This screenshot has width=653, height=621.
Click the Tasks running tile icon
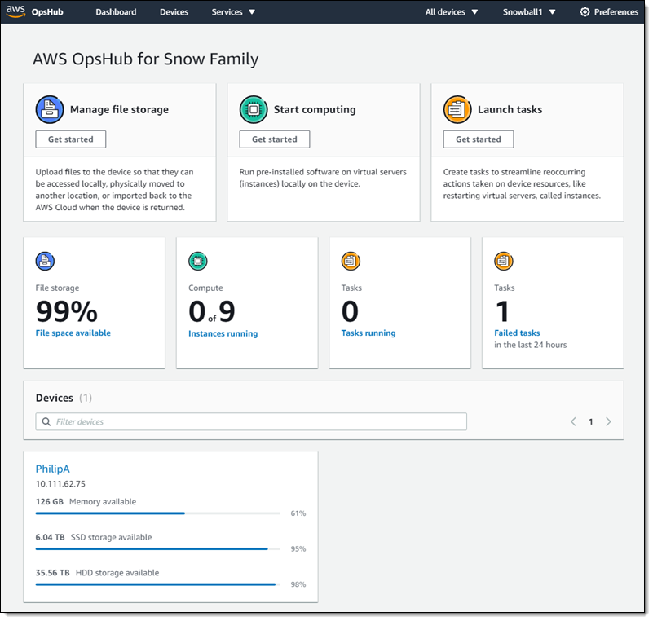tap(351, 261)
